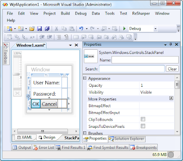This screenshot has height=161, width=183.
Task: Collapse the More Properties section
Action: click(x=171, y=98)
